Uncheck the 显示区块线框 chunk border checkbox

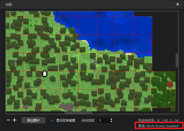pyautogui.click(x=53, y=120)
